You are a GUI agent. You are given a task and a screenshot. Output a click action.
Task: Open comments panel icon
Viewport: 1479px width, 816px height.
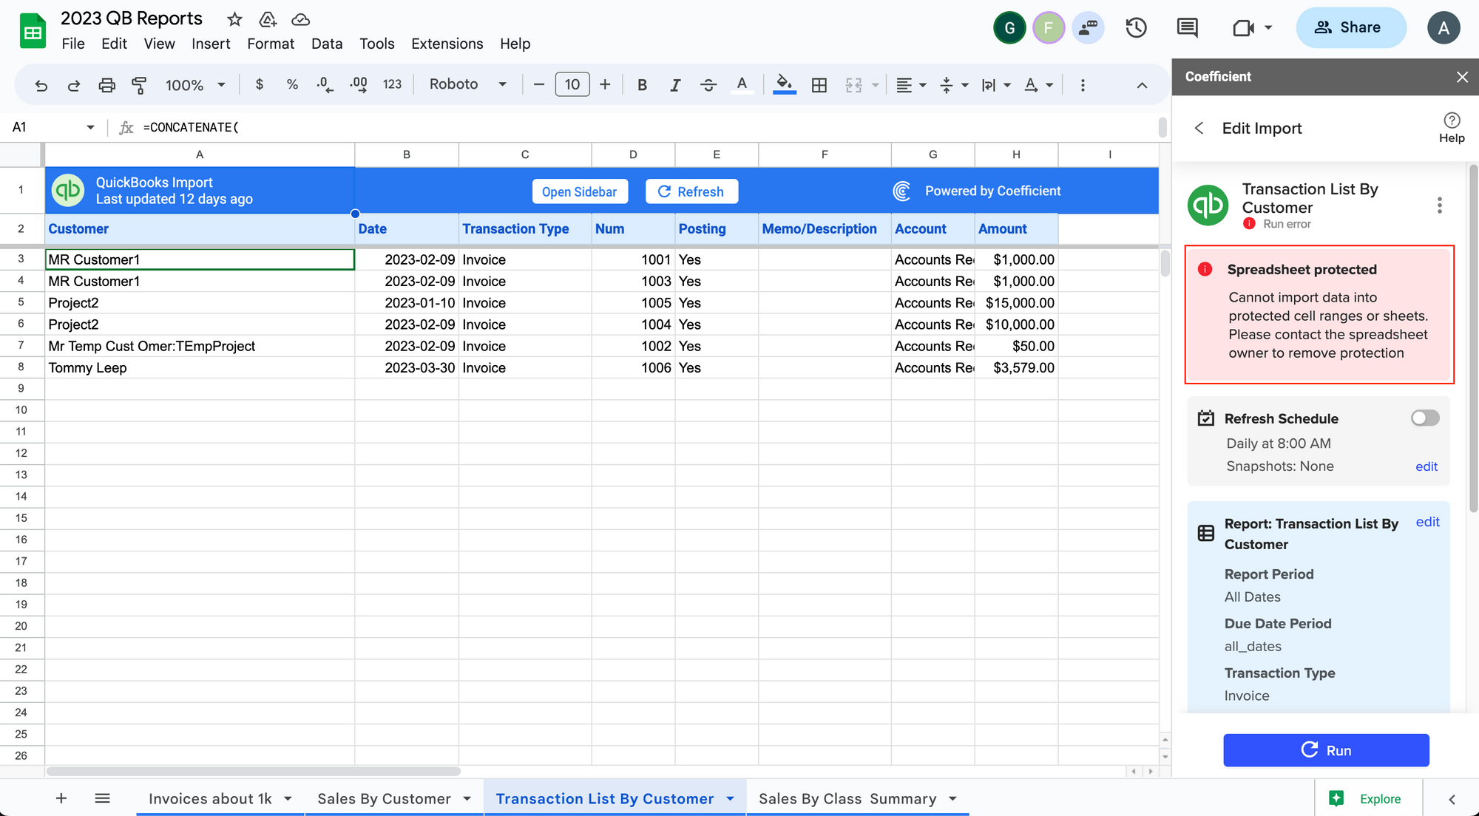1187,28
